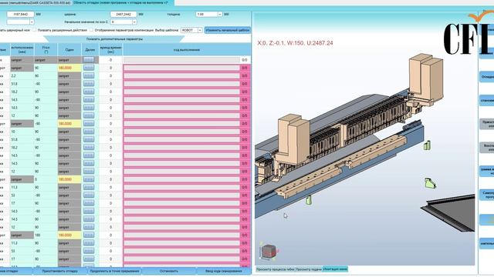Click the период времени (мс) column header

click(111, 49)
